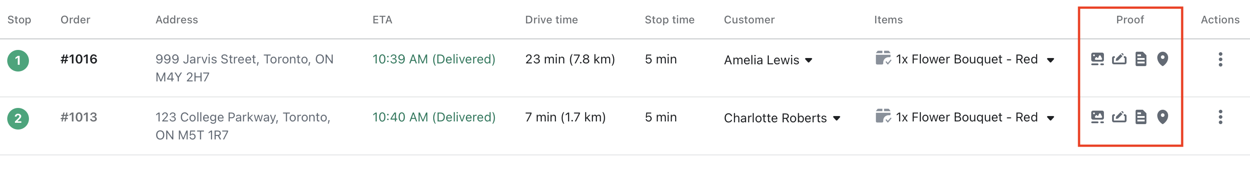Screen dimensions: 1250x170
Task: Open signature proof for order #1013
Action: click(1119, 117)
